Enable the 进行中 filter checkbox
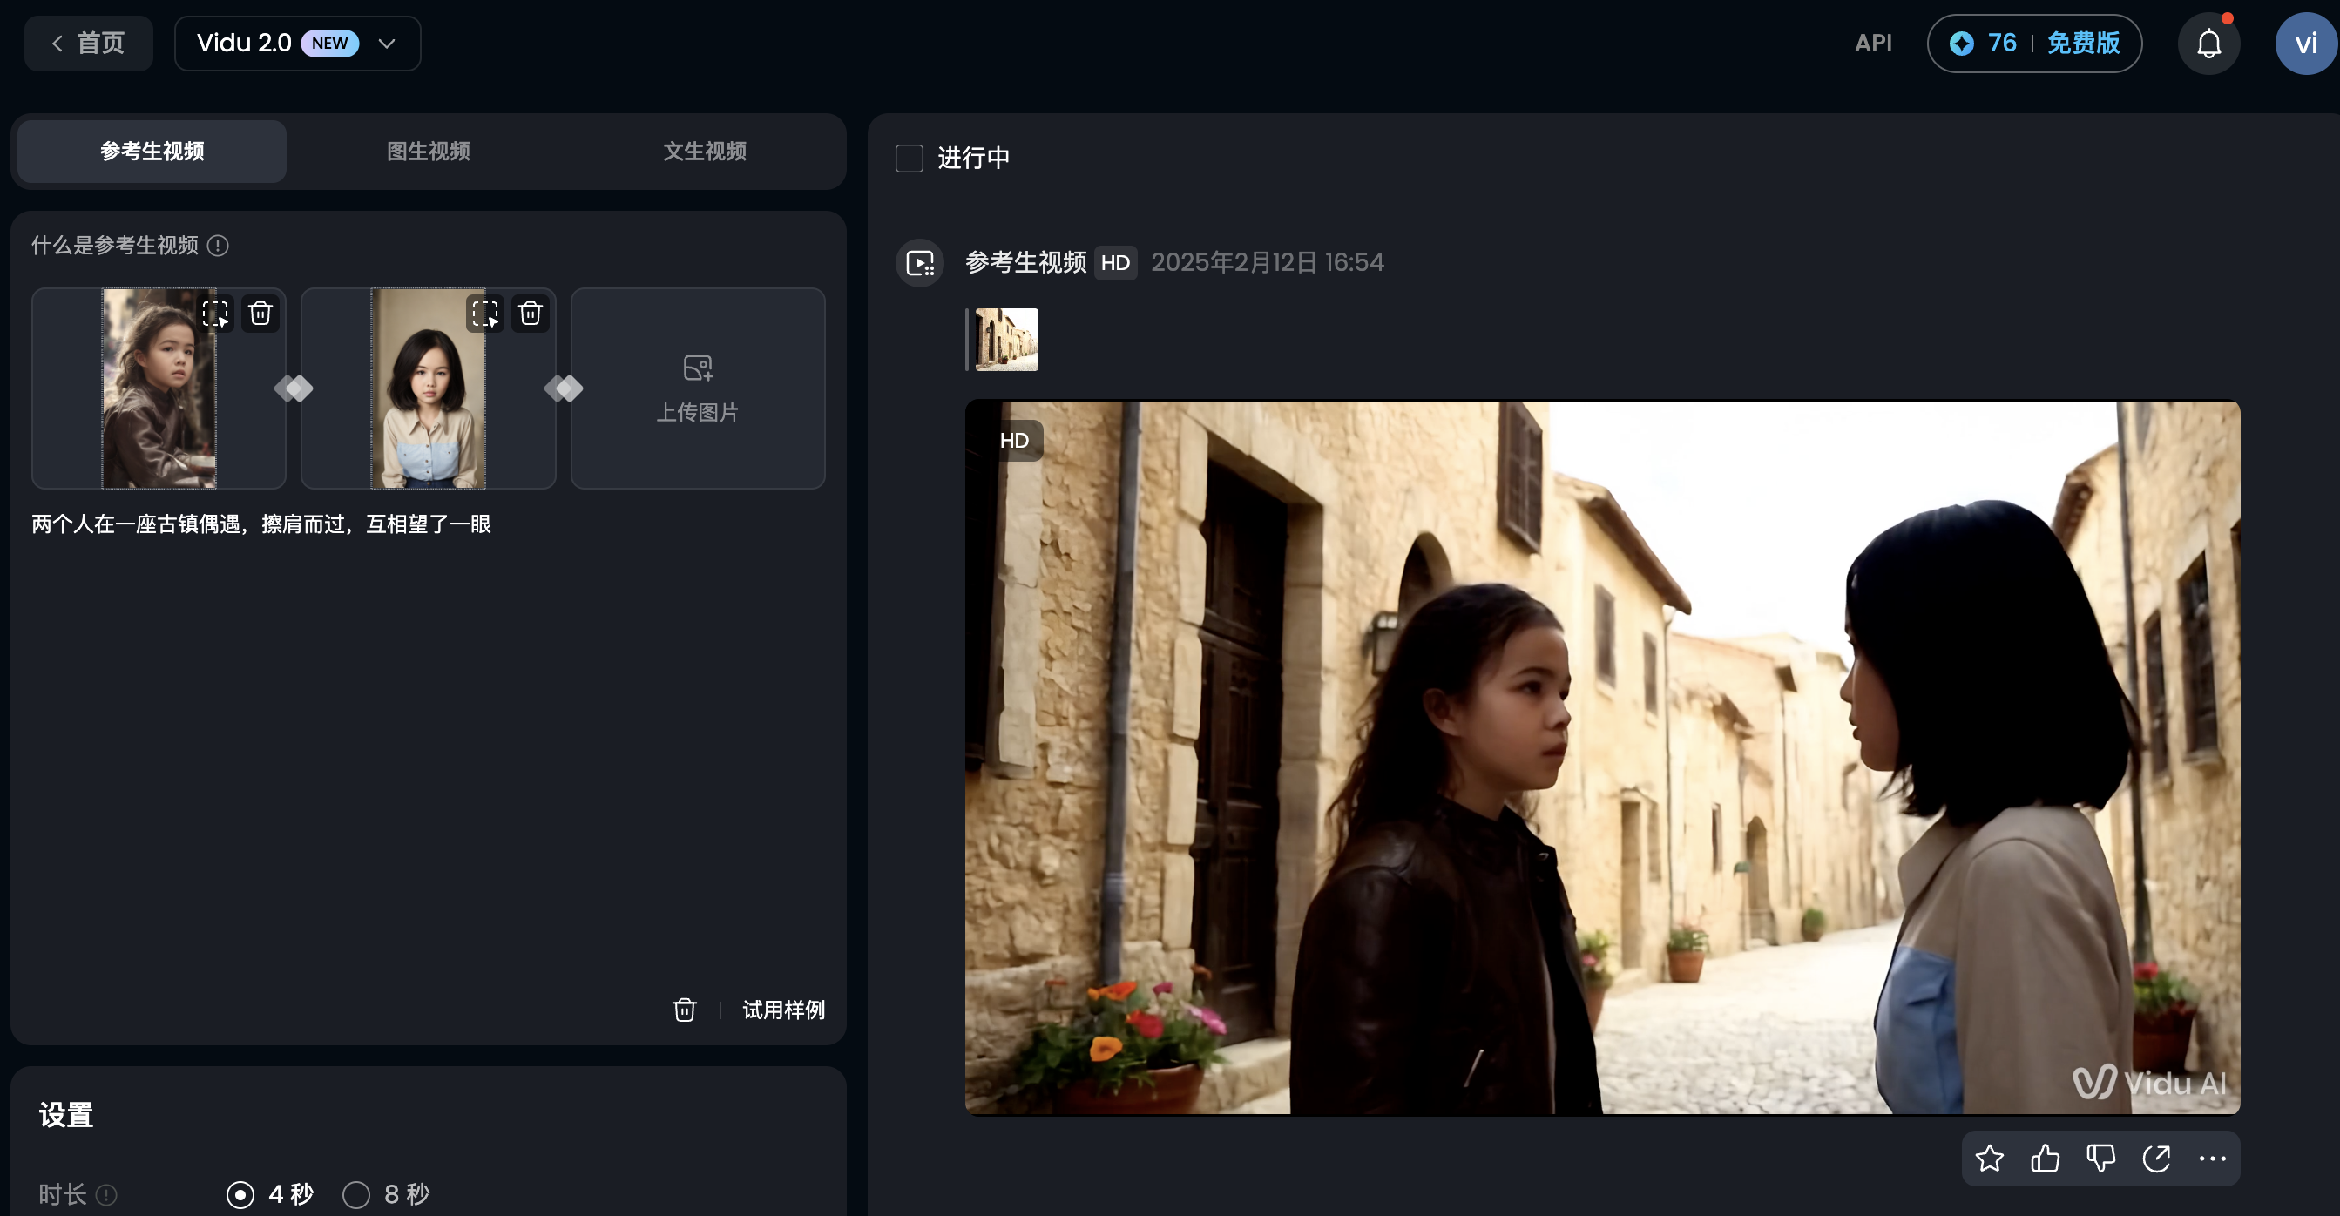Screen dimensions: 2340x1216 pyautogui.click(x=910, y=158)
